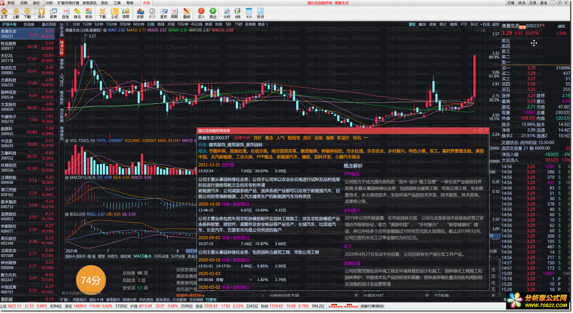The height and width of the screenshot is (313, 573).
Task: Select the 日线 daily period
Action: tap(151, 24)
